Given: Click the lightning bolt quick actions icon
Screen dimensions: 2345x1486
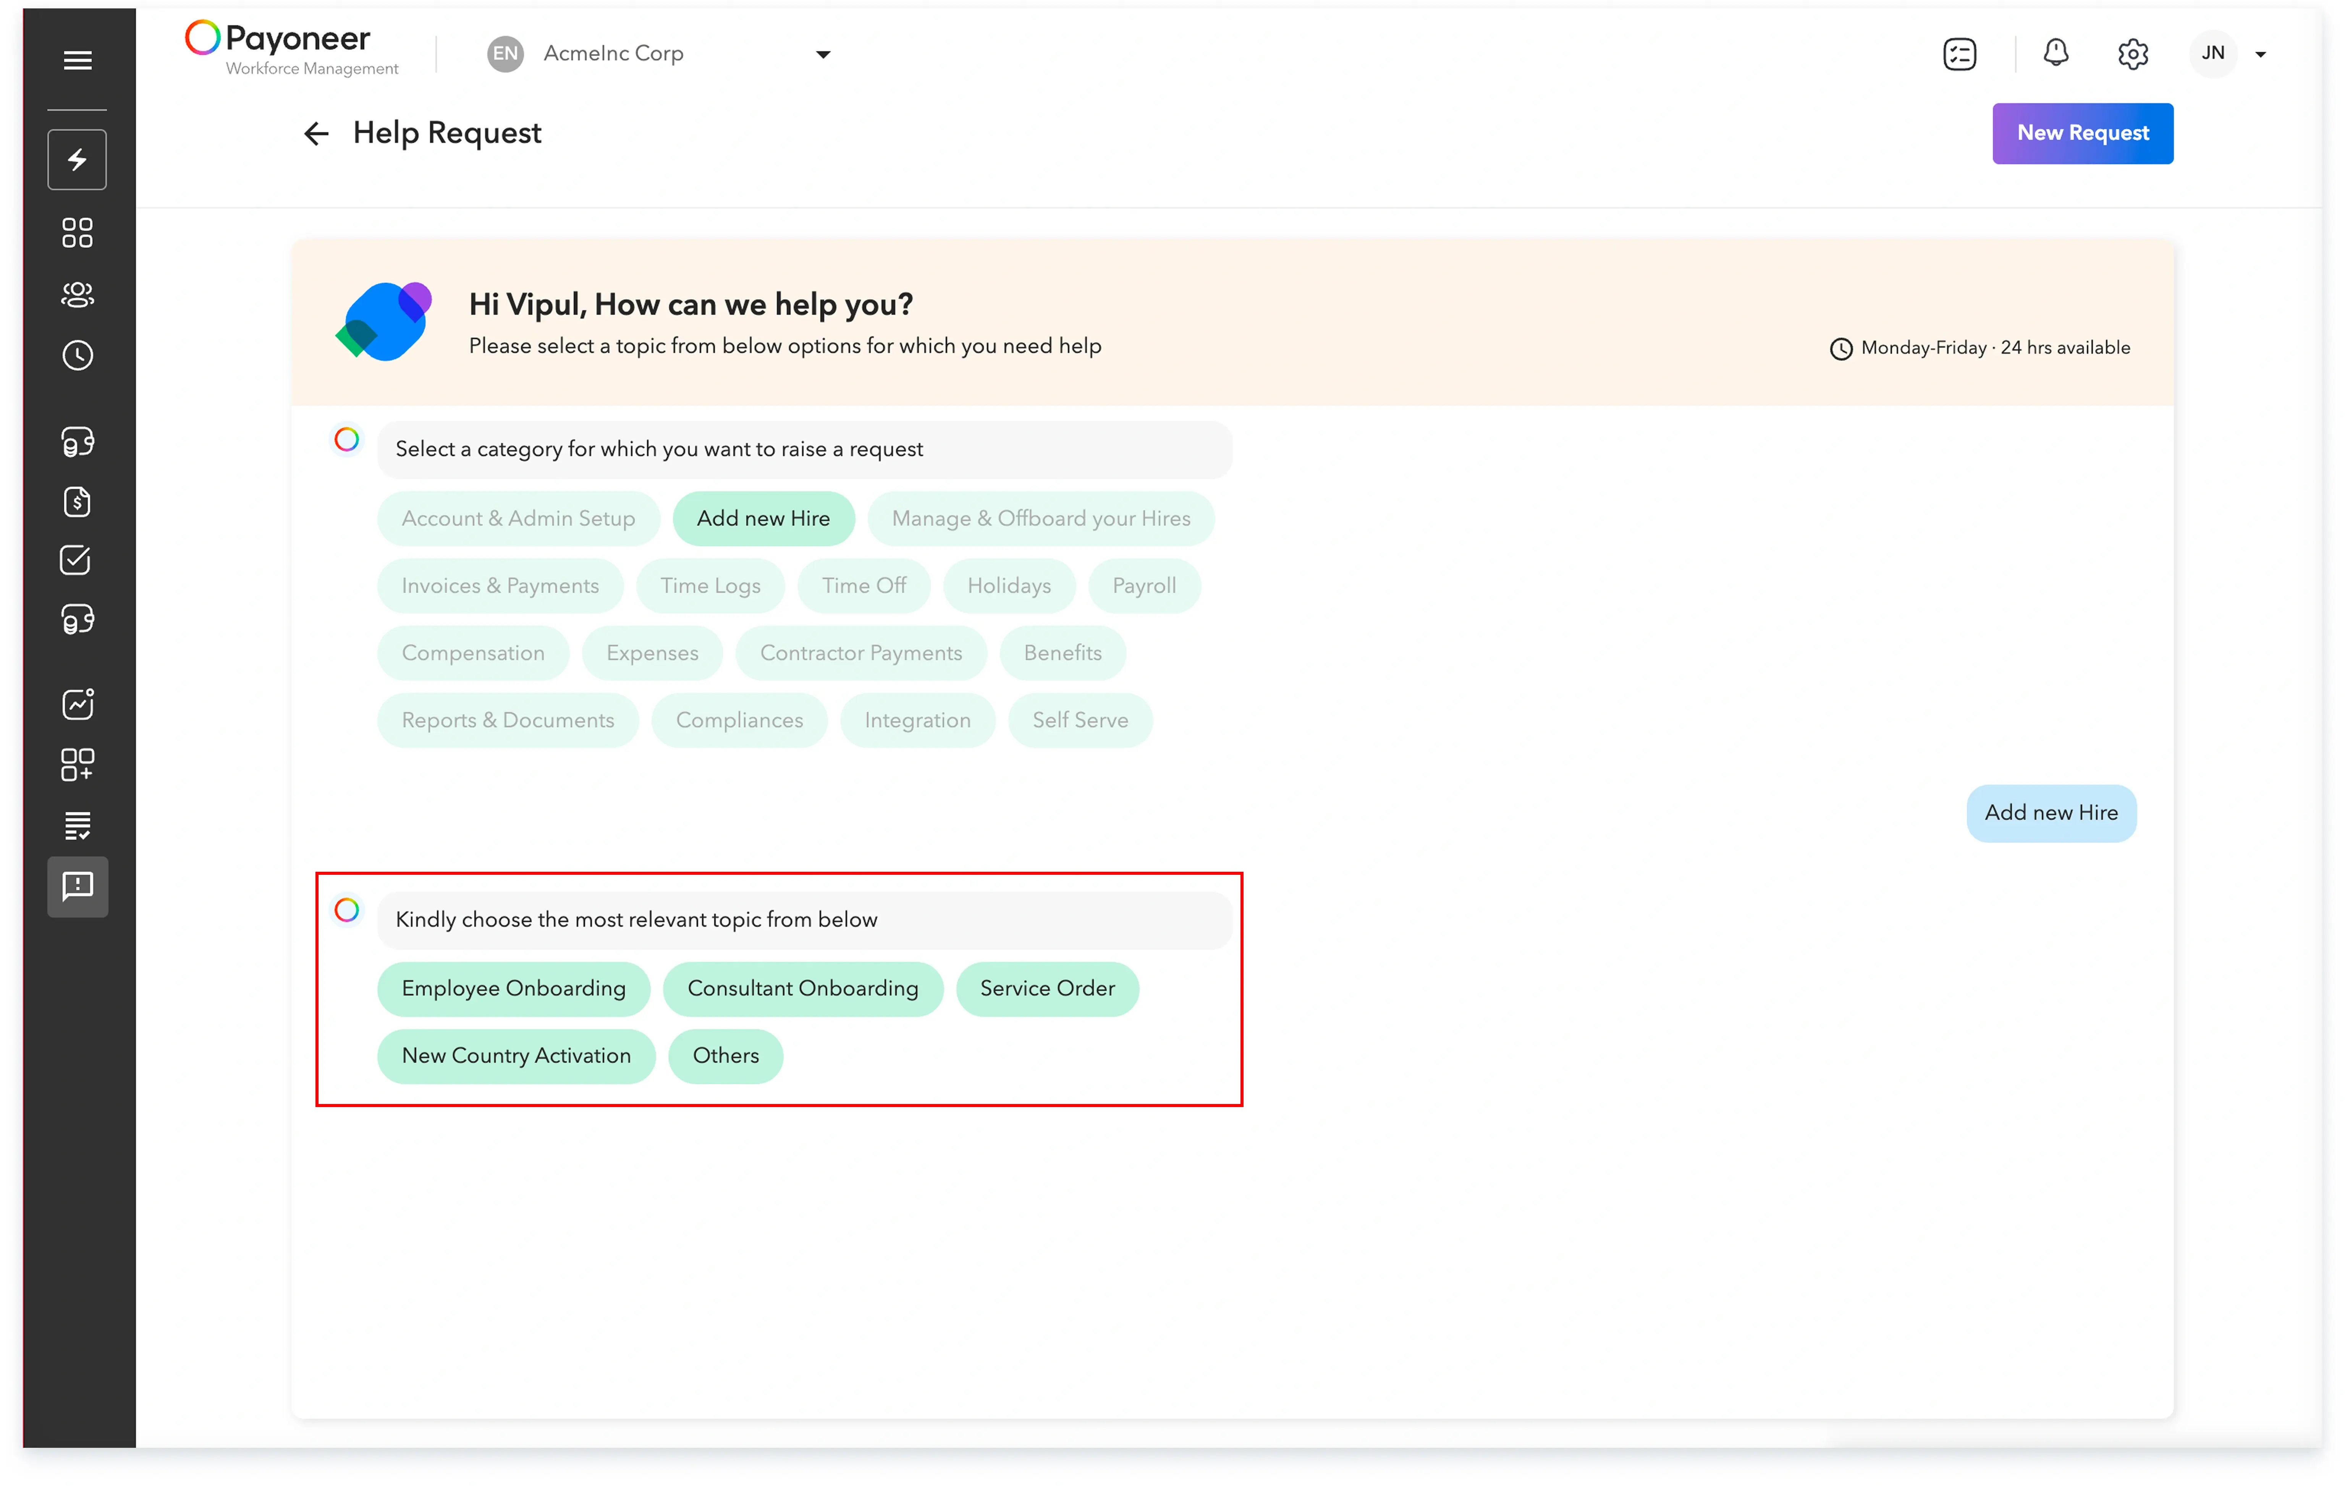Looking at the screenshot, I should pyautogui.click(x=77, y=160).
